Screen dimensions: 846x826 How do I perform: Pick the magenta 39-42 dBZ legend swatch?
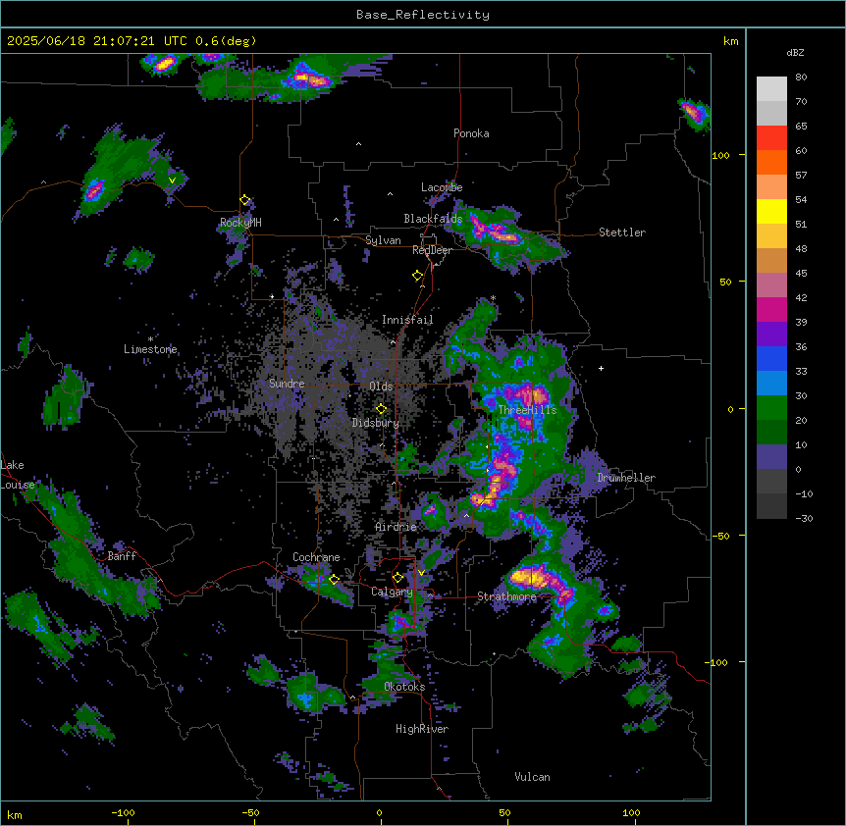pos(771,309)
